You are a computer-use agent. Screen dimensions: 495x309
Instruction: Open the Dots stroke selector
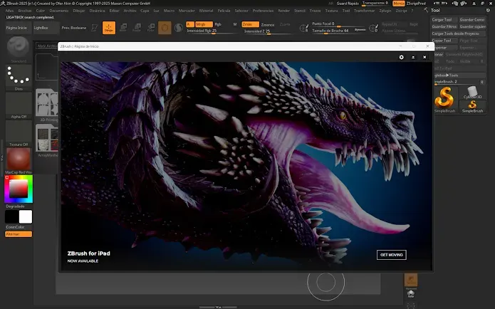[x=19, y=75]
